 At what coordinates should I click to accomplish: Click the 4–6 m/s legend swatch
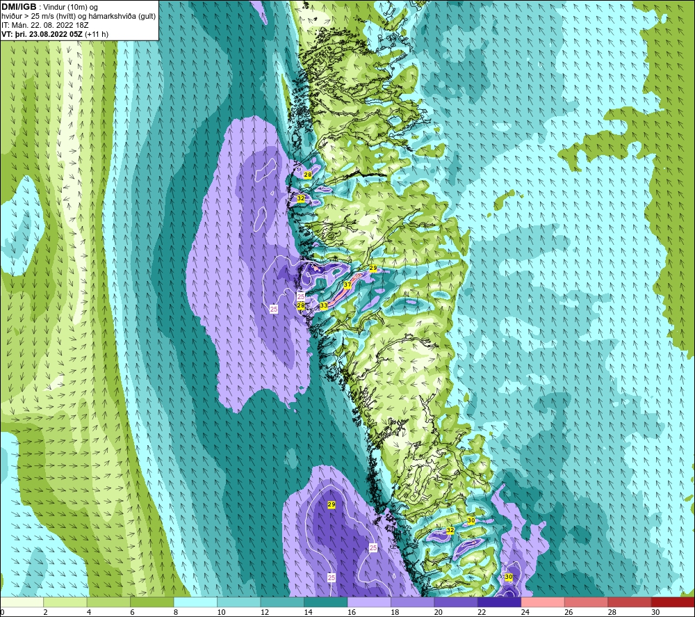point(108,602)
